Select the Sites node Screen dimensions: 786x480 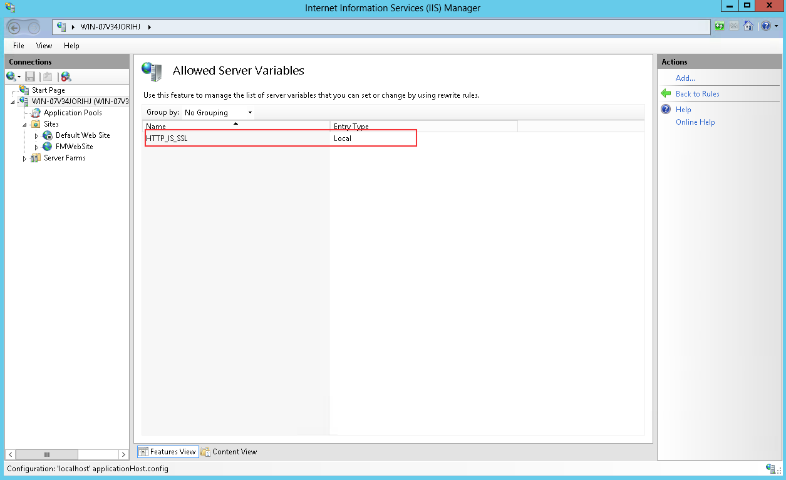pyautogui.click(x=51, y=124)
